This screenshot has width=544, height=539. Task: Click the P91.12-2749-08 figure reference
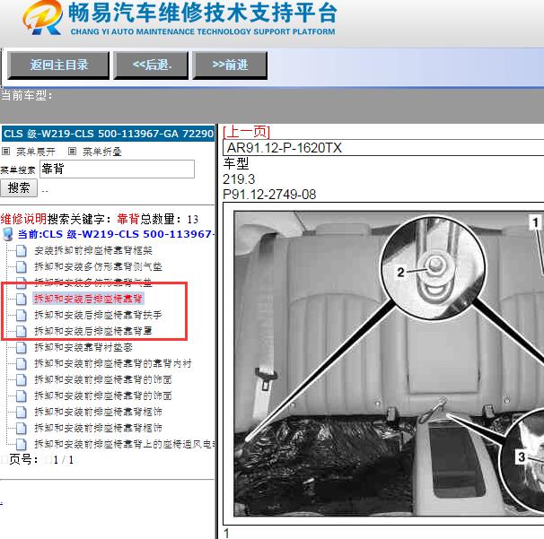(269, 195)
